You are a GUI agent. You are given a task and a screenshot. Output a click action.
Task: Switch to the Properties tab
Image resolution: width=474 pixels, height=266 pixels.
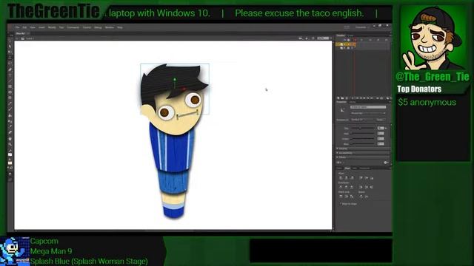341,102
